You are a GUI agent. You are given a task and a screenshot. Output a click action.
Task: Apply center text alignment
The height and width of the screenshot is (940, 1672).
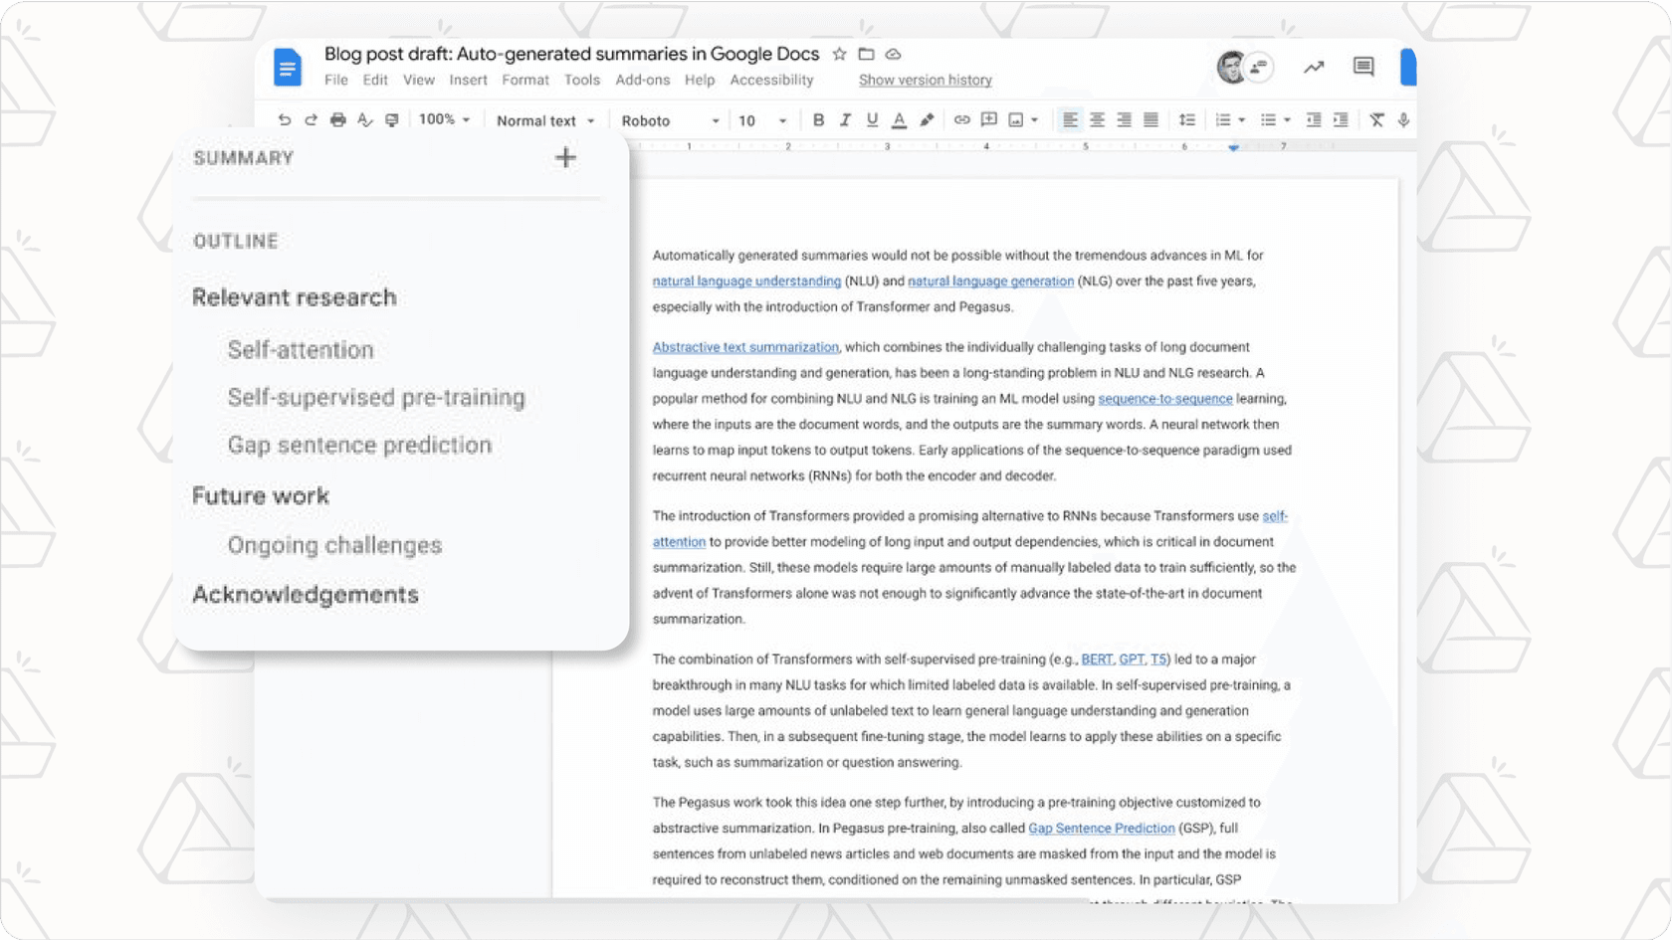tap(1097, 119)
